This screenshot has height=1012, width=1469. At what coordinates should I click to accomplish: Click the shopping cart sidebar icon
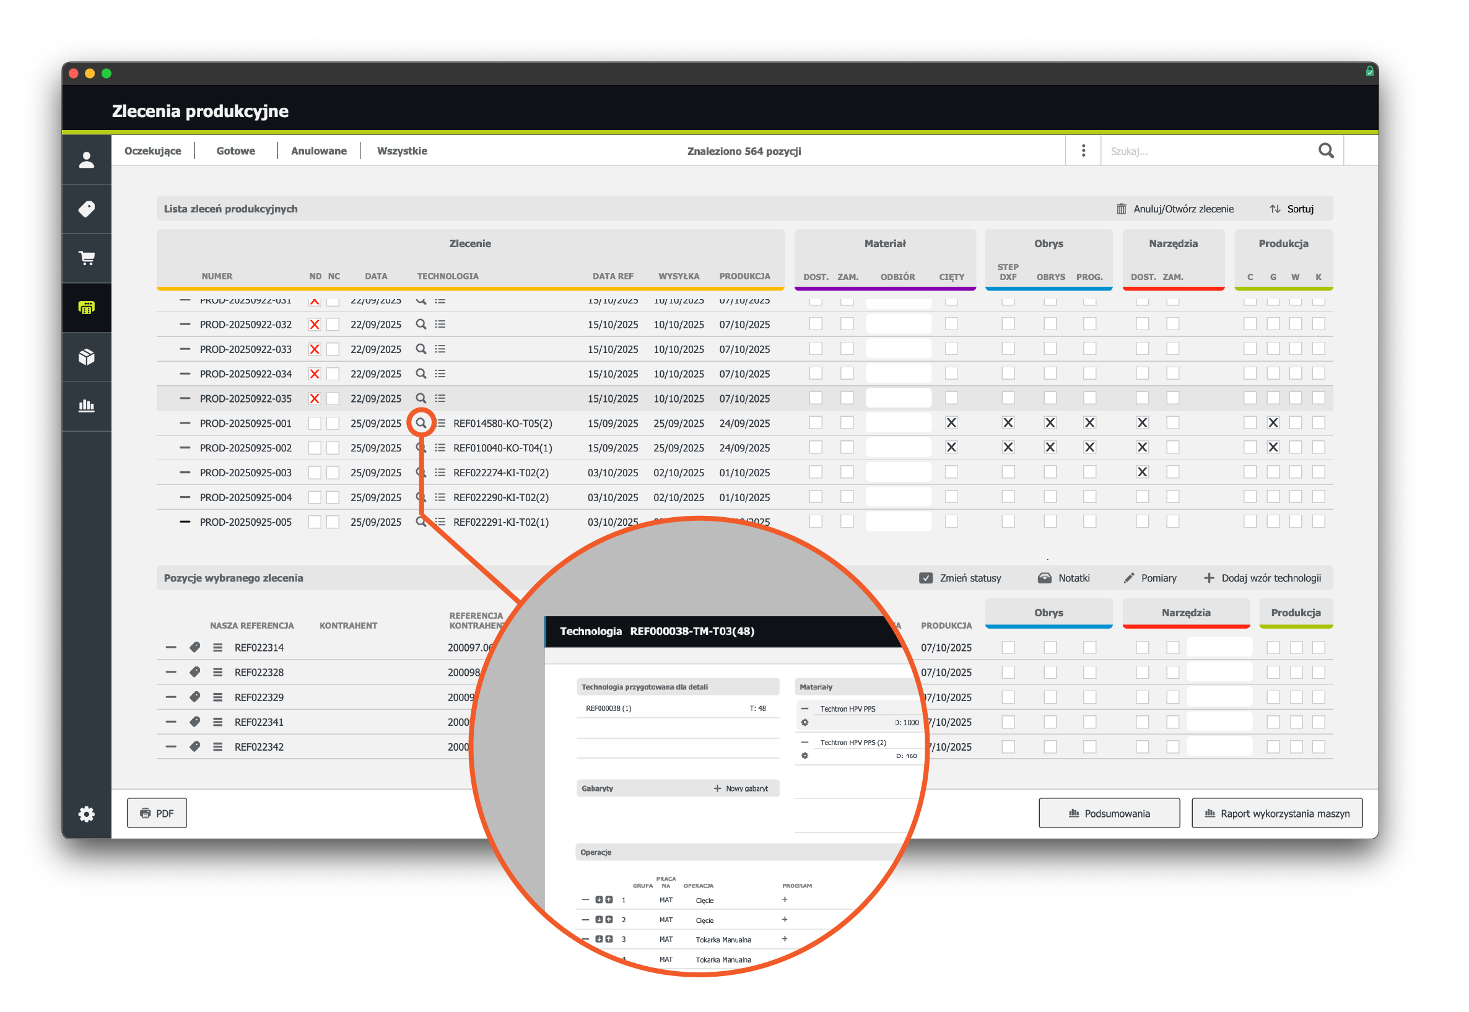[87, 258]
